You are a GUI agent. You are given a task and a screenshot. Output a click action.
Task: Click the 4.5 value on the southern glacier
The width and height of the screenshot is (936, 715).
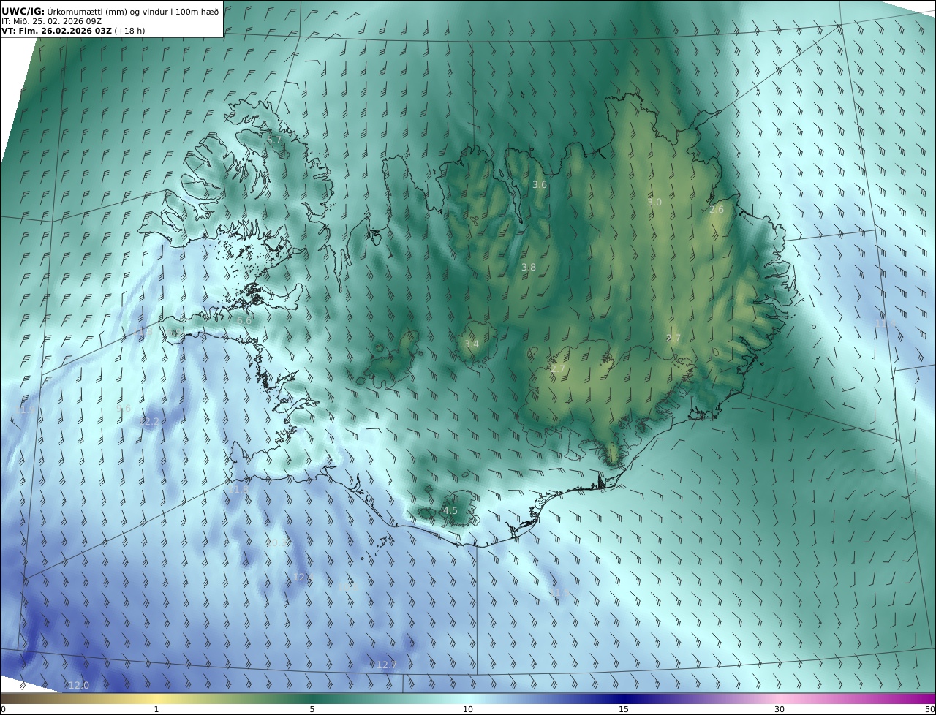(x=450, y=510)
